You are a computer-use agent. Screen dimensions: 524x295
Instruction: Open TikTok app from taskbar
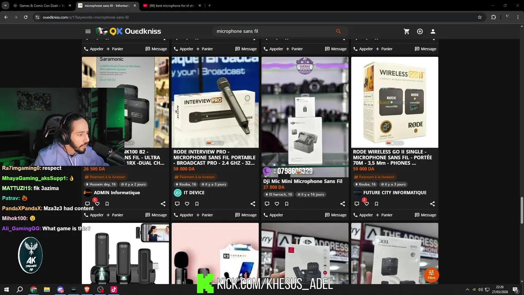pyautogui.click(x=114, y=290)
